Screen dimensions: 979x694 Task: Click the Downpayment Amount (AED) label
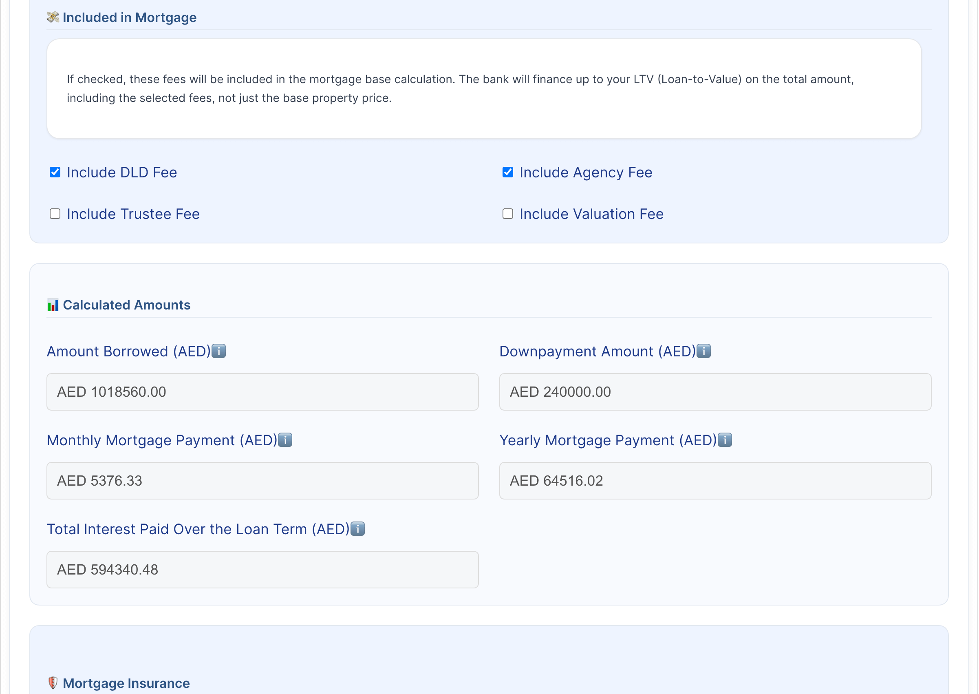tap(598, 351)
